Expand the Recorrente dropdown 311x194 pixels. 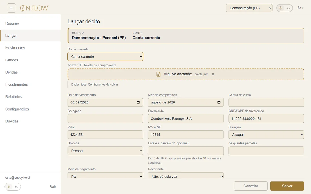click(x=186, y=176)
